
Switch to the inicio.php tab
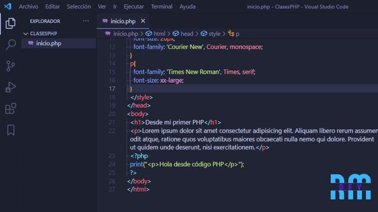[123, 21]
